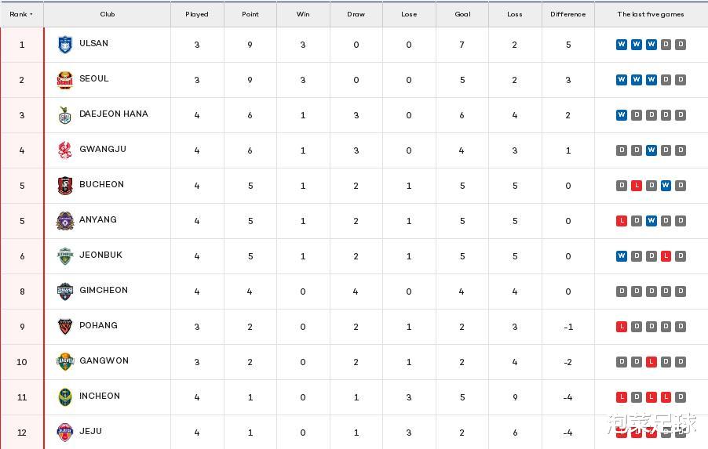Click the Played column header
This screenshot has height=449, width=708.
pos(197,14)
